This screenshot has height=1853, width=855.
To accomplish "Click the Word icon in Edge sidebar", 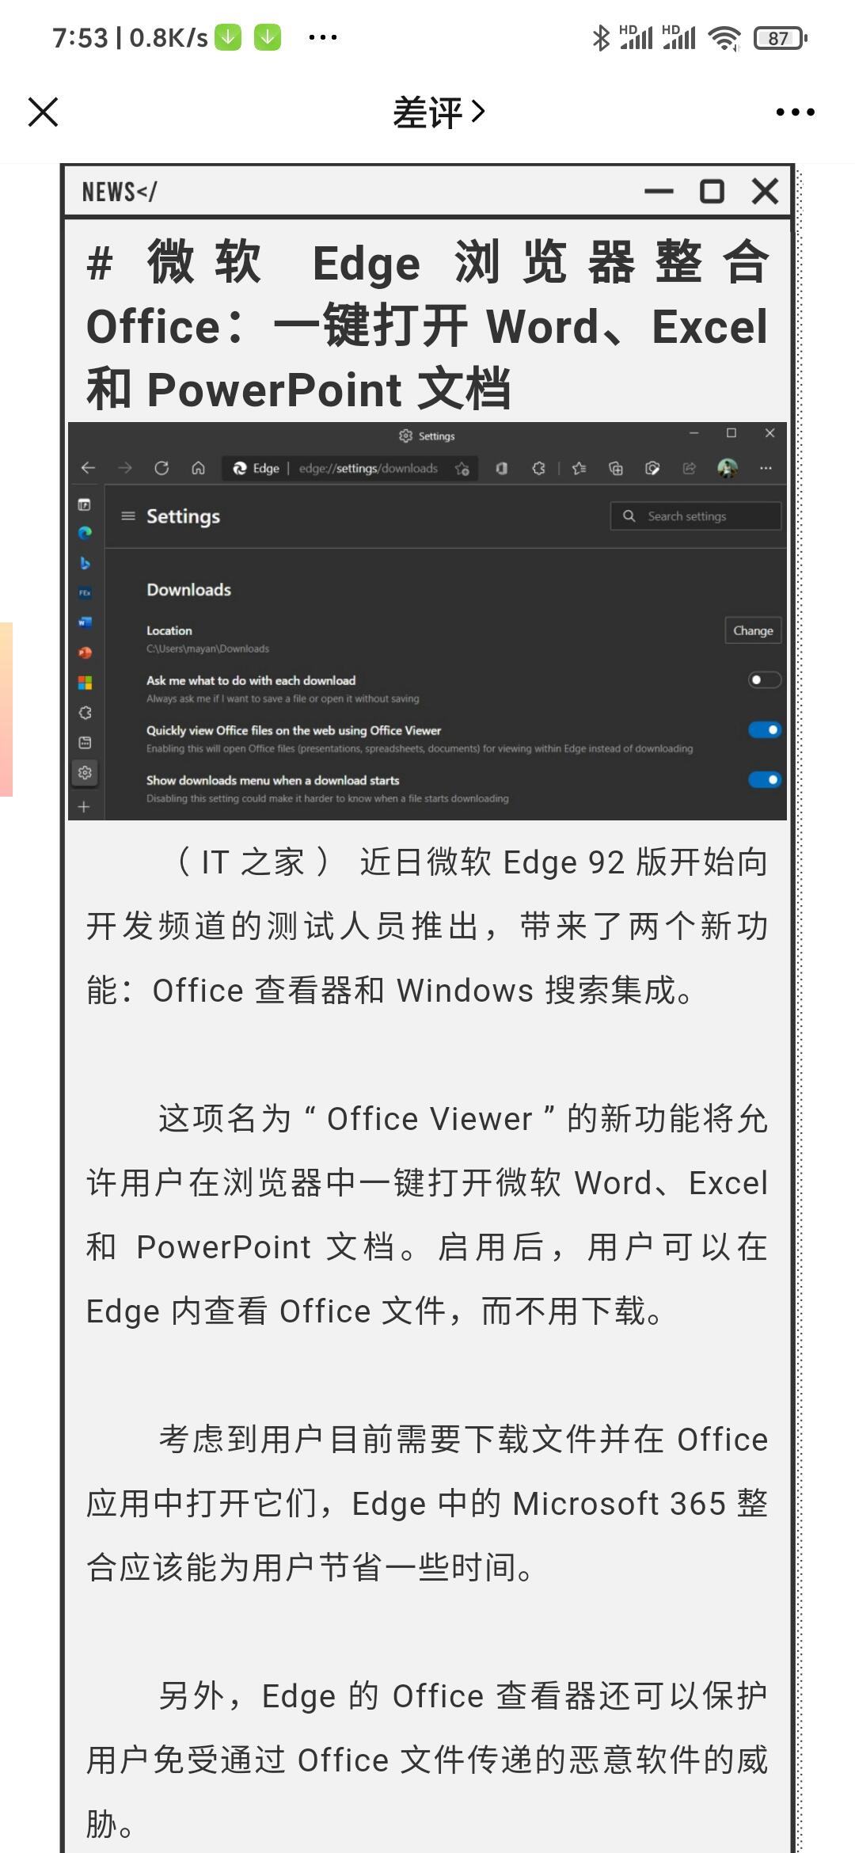I will point(85,622).
